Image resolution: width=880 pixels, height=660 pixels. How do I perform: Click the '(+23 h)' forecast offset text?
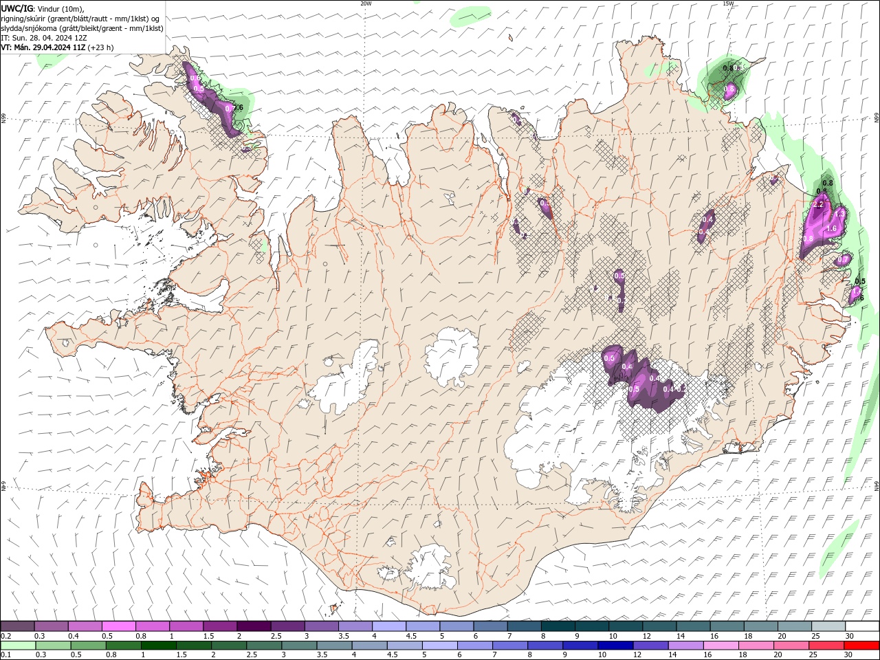point(101,47)
